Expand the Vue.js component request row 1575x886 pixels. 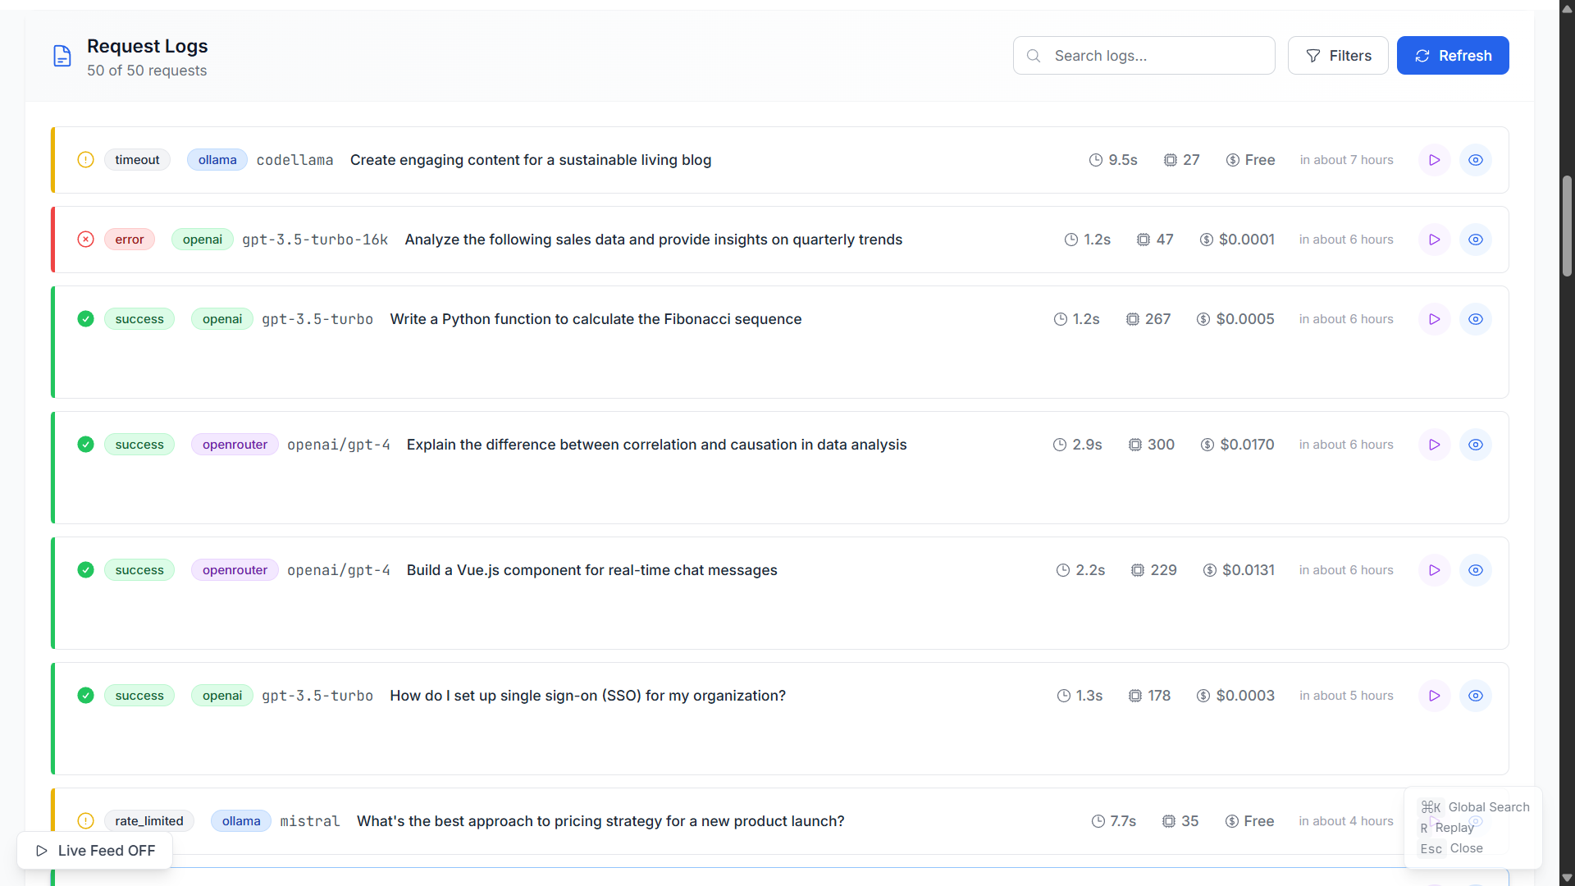591,570
